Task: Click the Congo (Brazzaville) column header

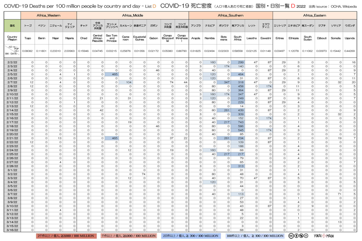Action: point(167,38)
